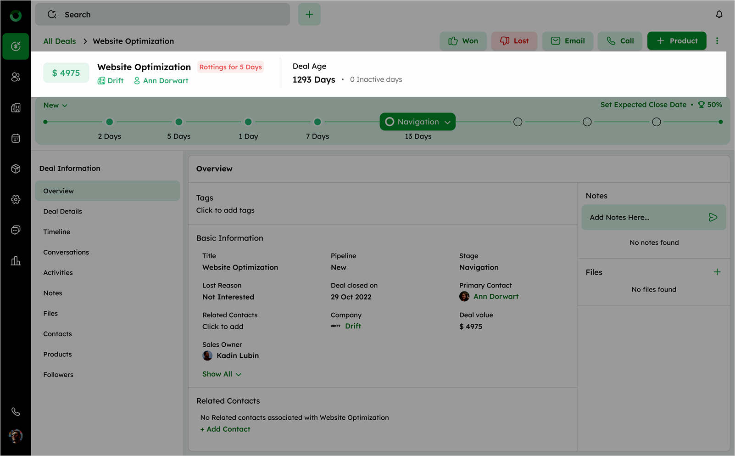Click Set Expected Close Date
Screen dimensions: 735x456
tap(643, 105)
